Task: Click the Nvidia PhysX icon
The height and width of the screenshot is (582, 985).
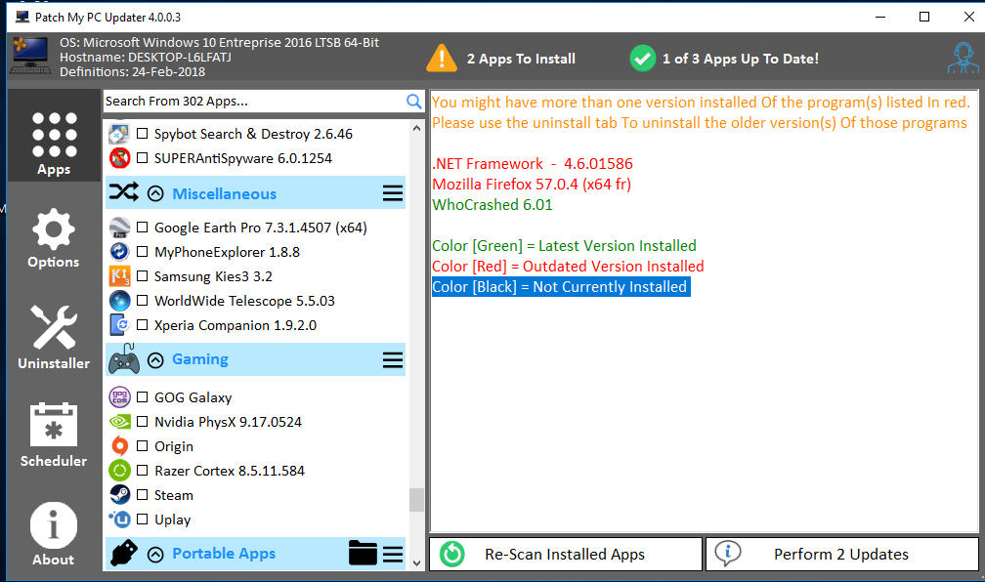Action: coord(119,422)
